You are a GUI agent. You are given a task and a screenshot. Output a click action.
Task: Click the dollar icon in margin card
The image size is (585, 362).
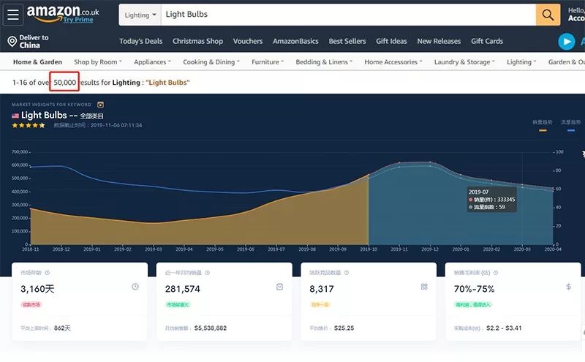(568, 287)
